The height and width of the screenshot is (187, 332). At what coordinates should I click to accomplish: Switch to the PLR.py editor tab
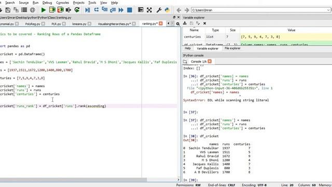(x=56, y=24)
